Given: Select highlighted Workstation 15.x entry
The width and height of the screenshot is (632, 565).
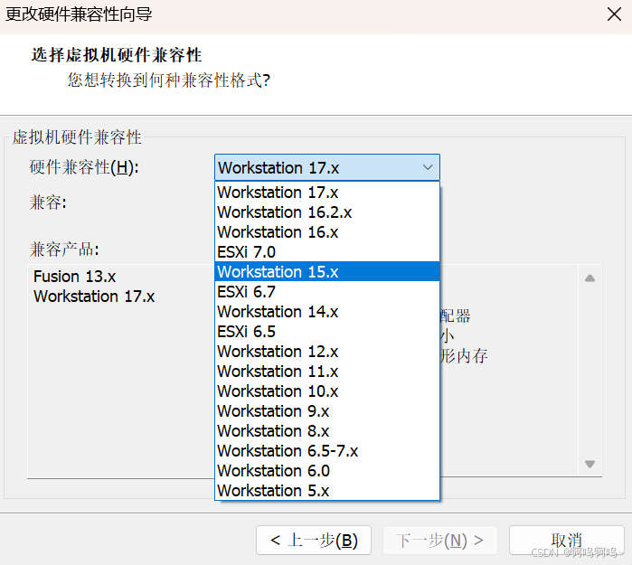Looking at the screenshot, I should pos(327,272).
